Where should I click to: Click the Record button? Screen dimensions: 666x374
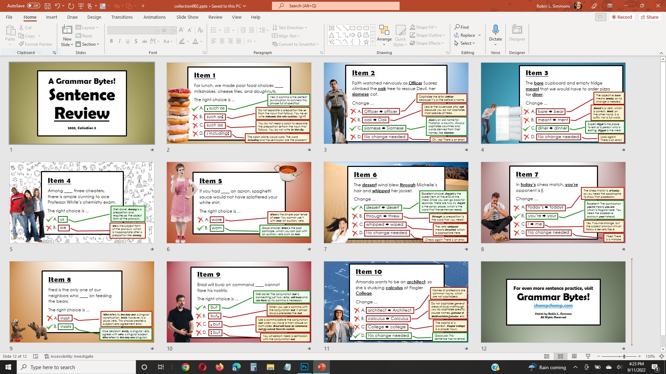622,17
